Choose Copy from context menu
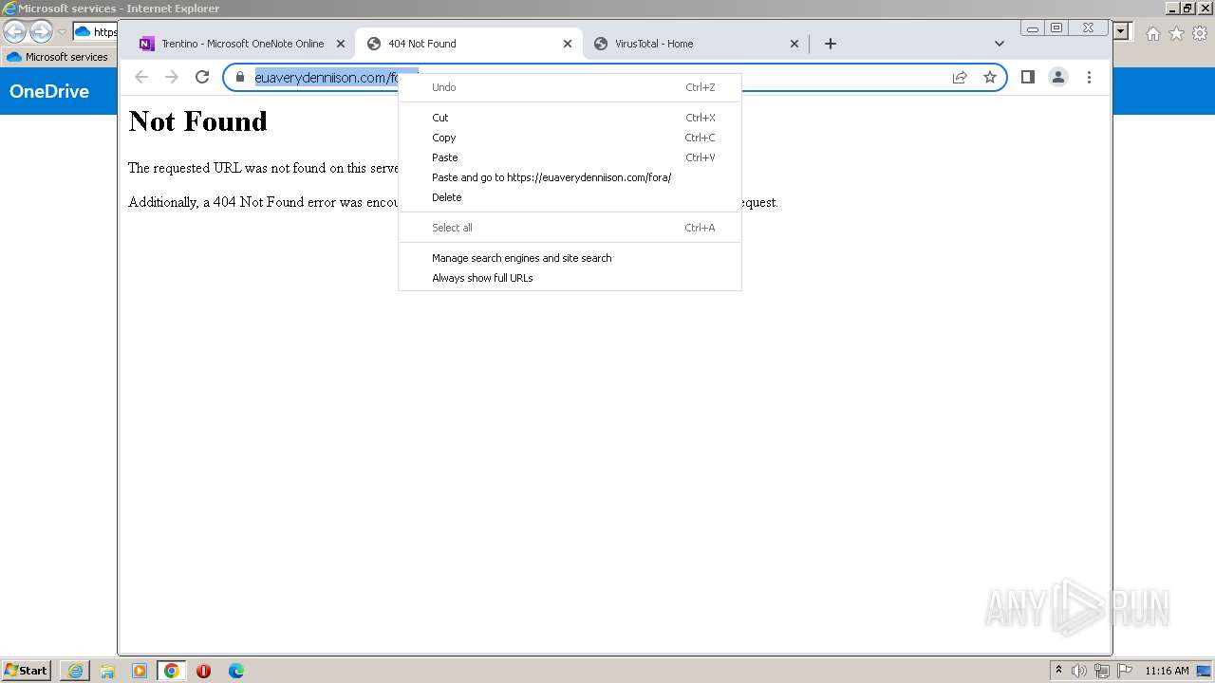The height and width of the screenshot is (683, 1215). click(570, 138)
